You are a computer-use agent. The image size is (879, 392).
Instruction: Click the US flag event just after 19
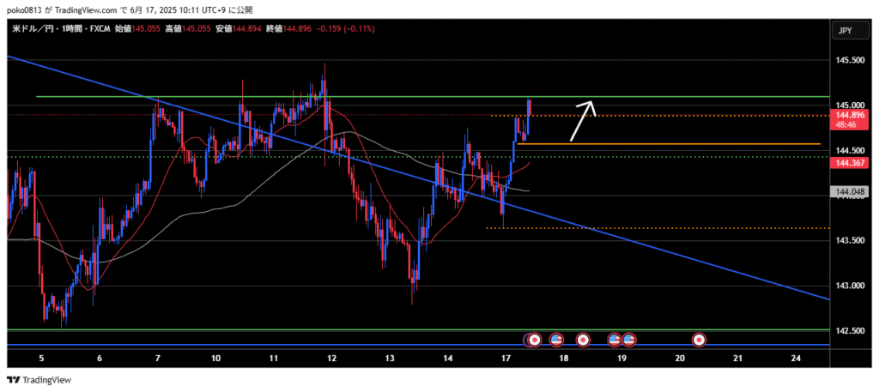pos(629,340)
